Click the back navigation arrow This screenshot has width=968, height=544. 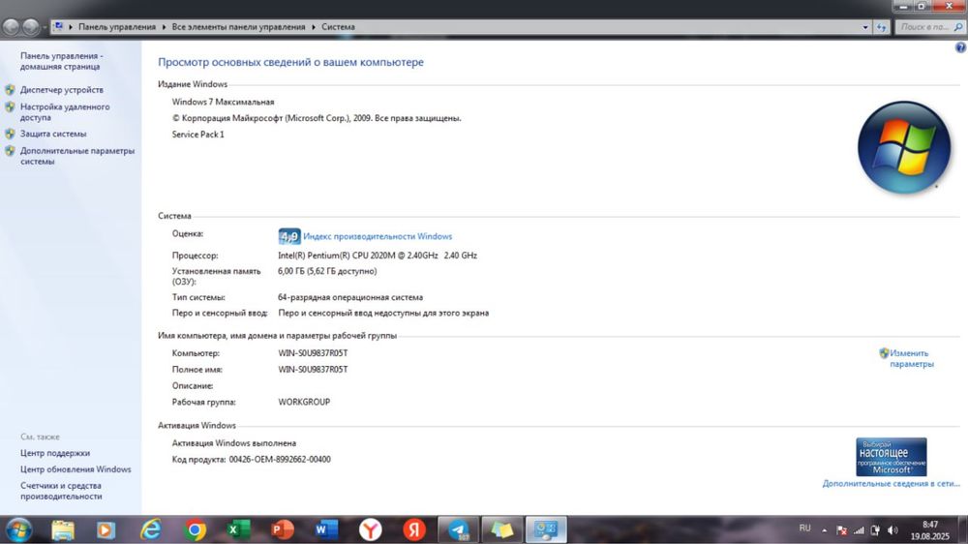pyautogui.click(x=11, y=26)
